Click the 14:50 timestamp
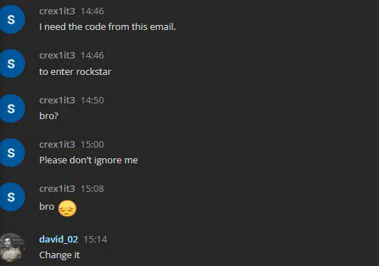Image resolution: width=379 pixels, height=266 pixels. (x=92, y=101)
